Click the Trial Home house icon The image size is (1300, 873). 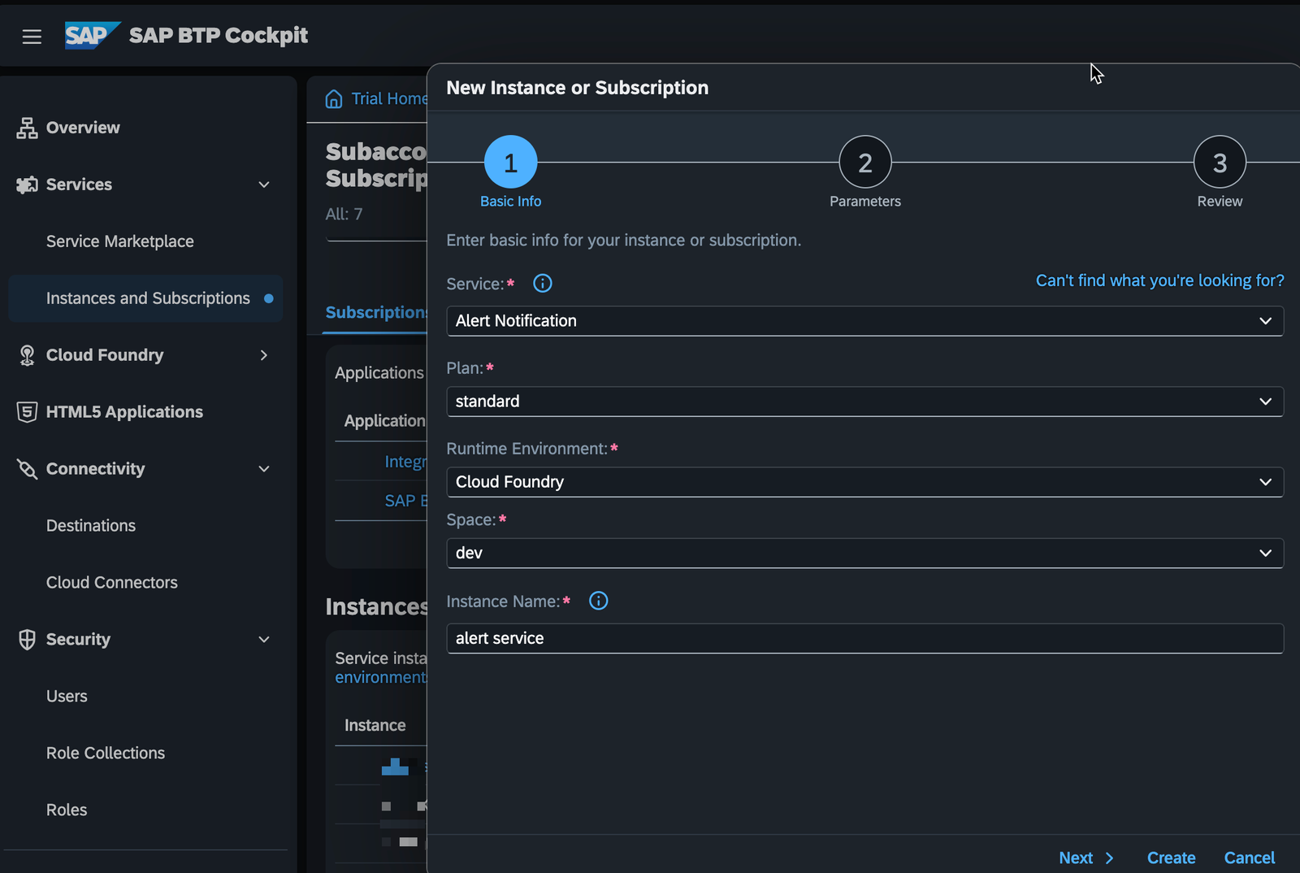click(334, 99)
